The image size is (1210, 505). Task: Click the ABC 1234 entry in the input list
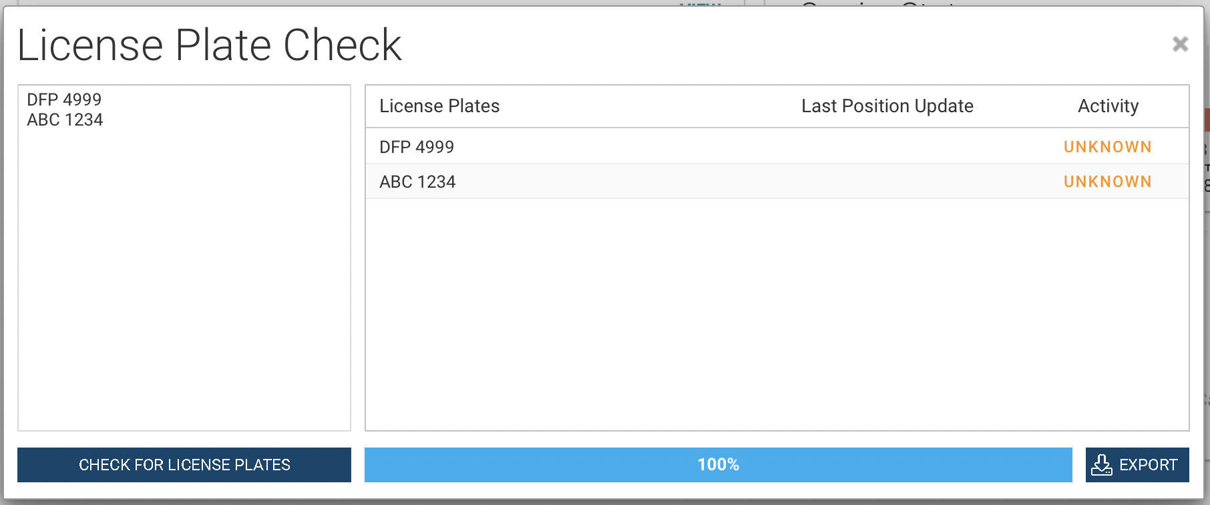(65, 120)
